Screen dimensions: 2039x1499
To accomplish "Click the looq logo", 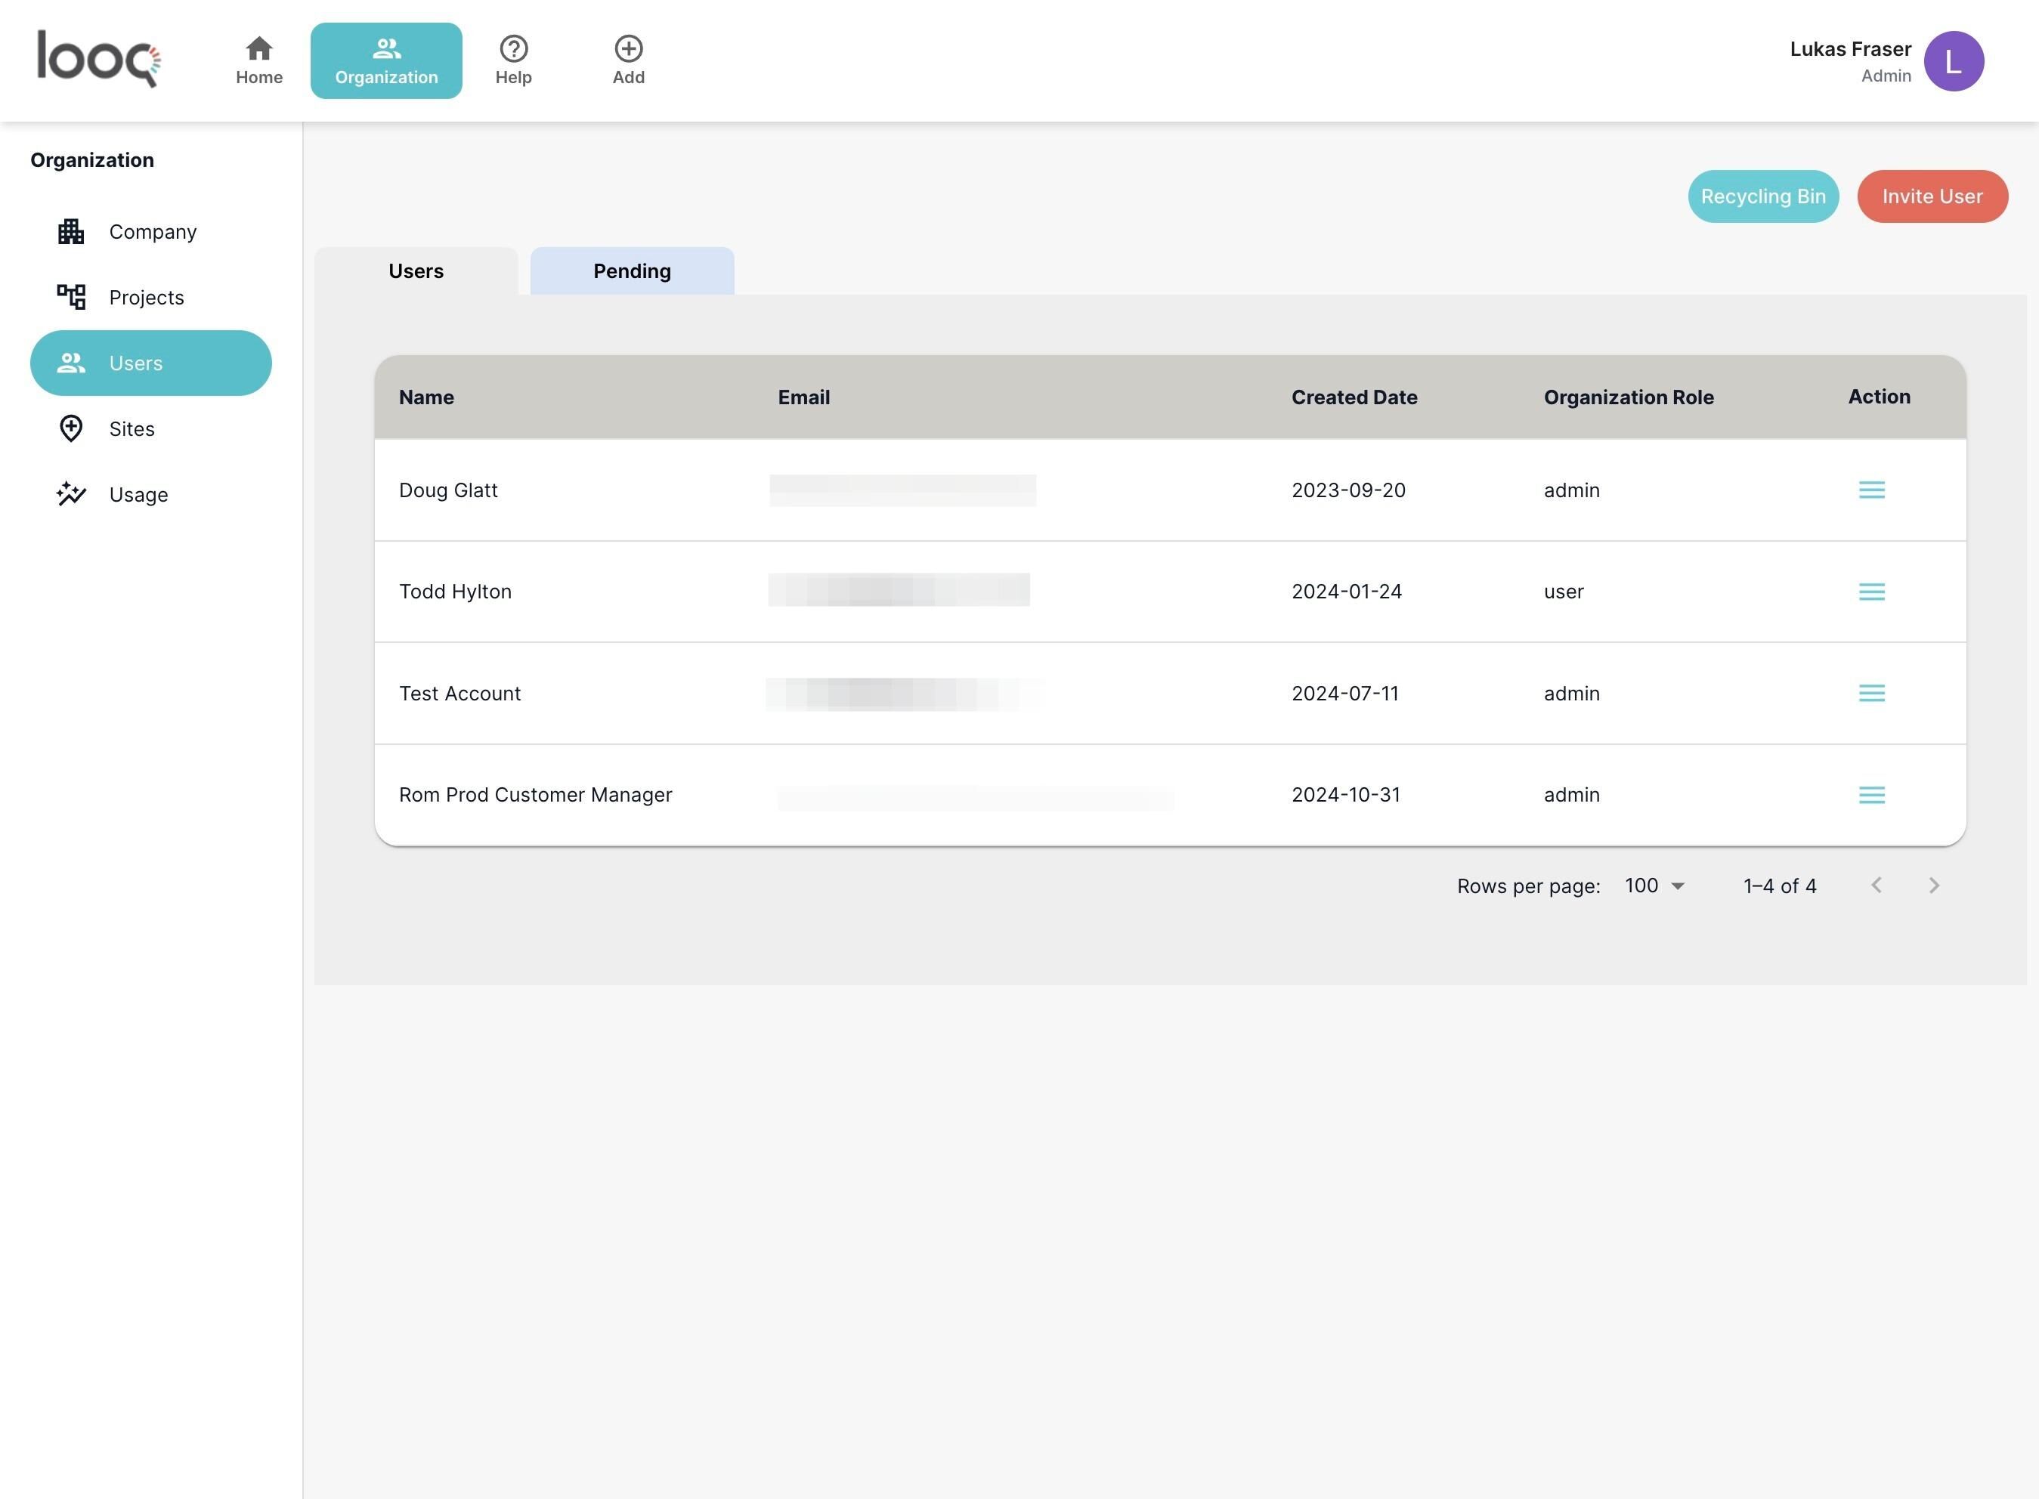I will [98, 58].
